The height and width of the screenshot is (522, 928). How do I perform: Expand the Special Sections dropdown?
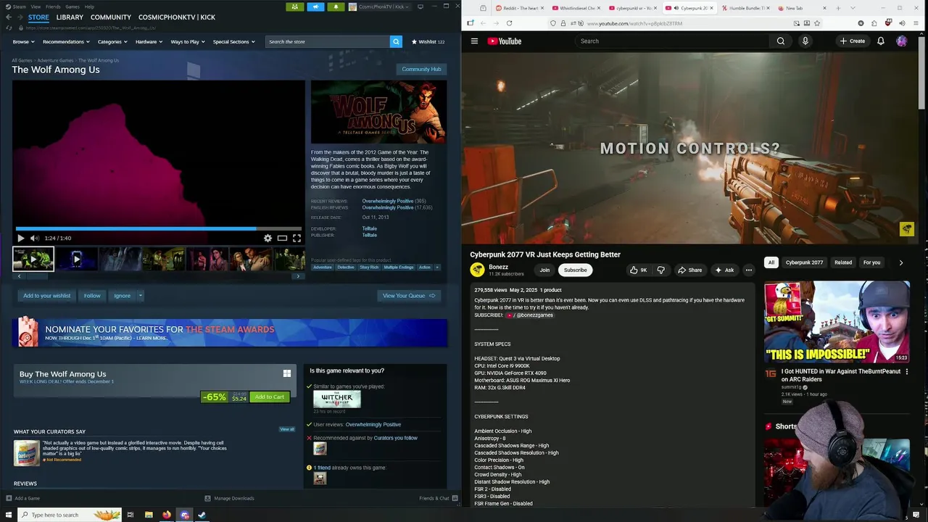point(233,41)
